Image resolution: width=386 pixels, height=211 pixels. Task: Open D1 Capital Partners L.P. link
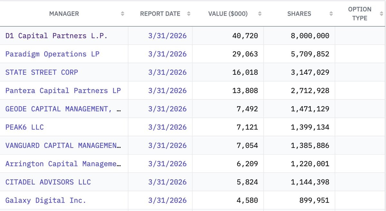[x=56, y=36]
